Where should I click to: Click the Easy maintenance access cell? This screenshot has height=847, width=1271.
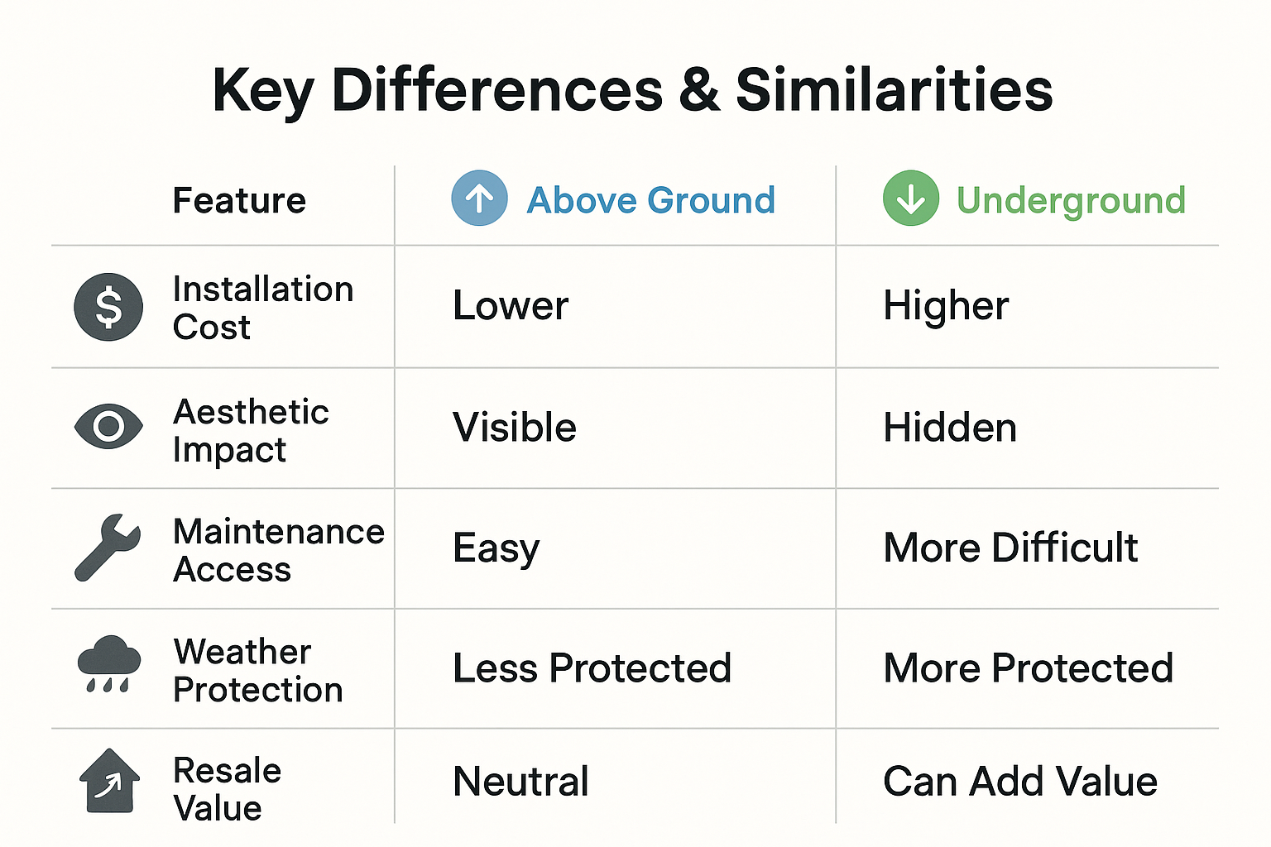tap(496, 548)
